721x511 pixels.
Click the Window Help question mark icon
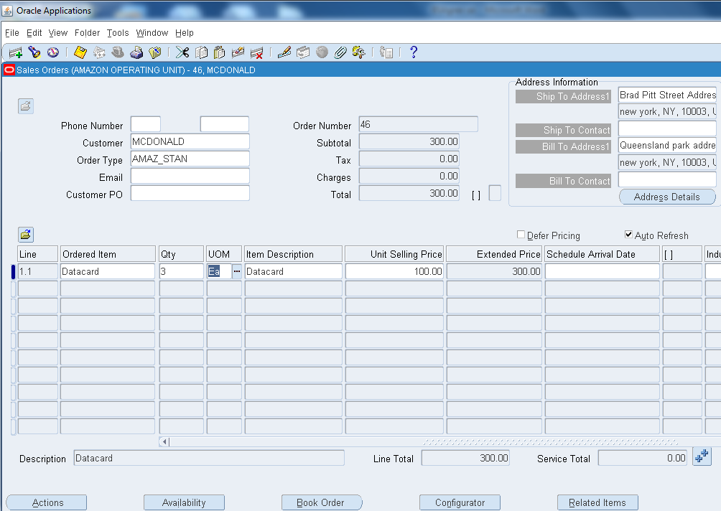[x=414, y=52]
